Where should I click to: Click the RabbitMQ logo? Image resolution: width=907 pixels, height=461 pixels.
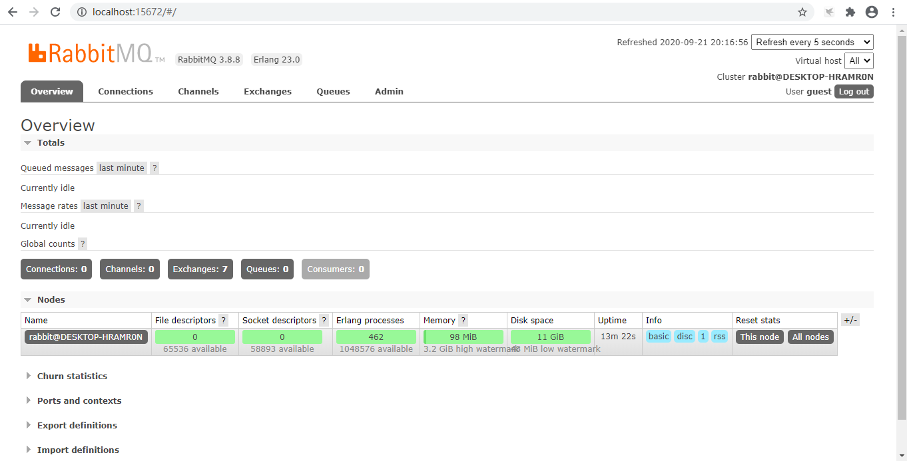96,53
